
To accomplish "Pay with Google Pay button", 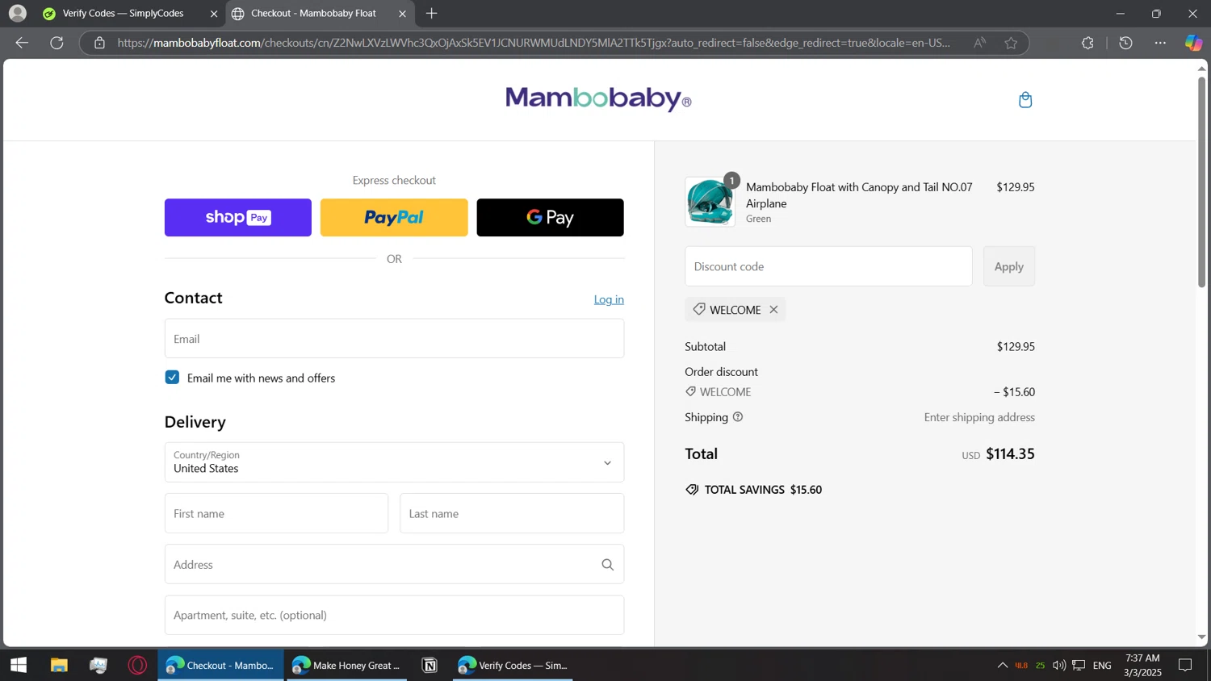I will click(550, 218).
